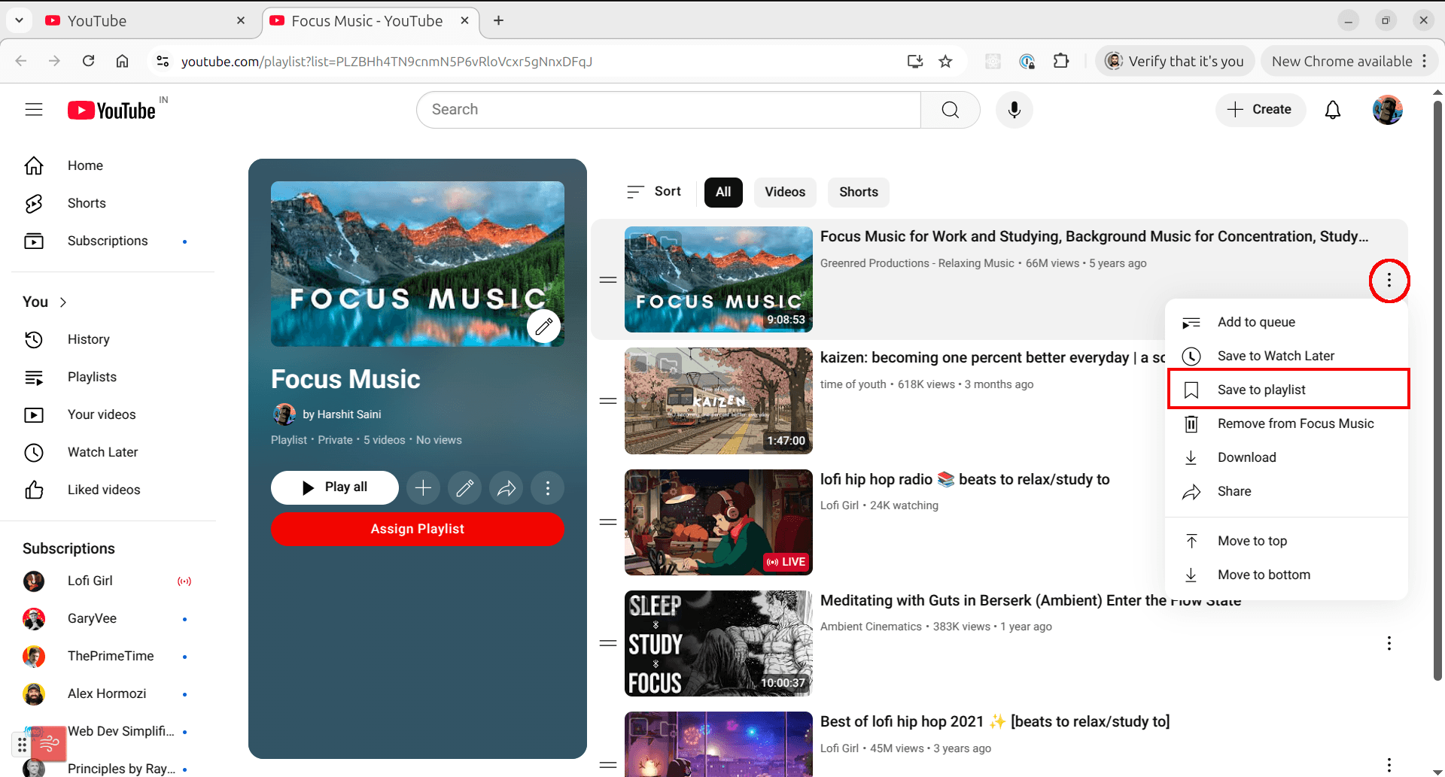Open options for Meditating with Guts video

point(1389,643)
